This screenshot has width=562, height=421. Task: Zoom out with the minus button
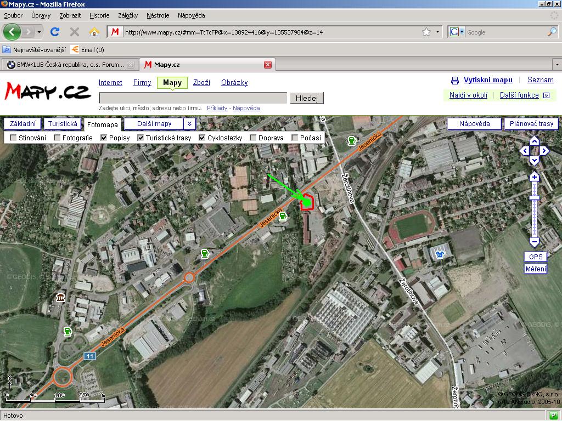pyautogui.click(x=535, y=242)
